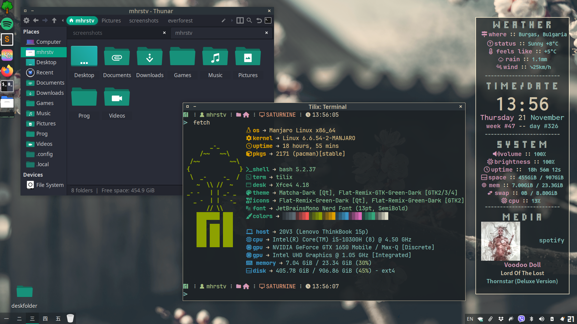Collapse the Devices section in Places sidebar

(x=33, y=175)
